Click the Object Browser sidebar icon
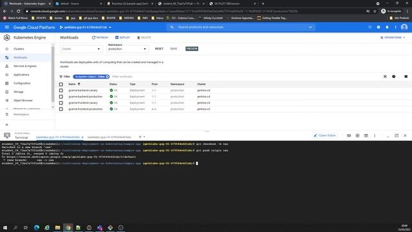Screen dimensions: 412x232 [7, 101]
